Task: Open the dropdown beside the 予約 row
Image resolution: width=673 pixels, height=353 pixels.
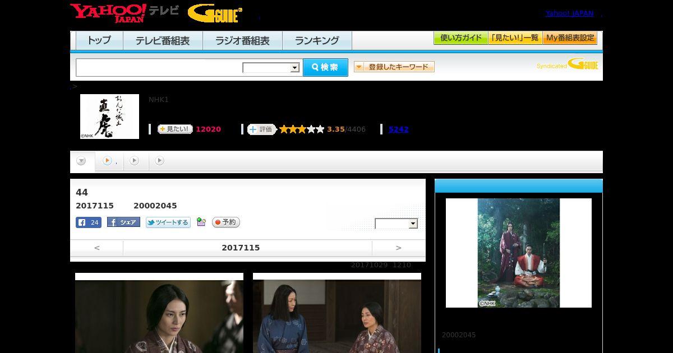Action: pos(397,224)
